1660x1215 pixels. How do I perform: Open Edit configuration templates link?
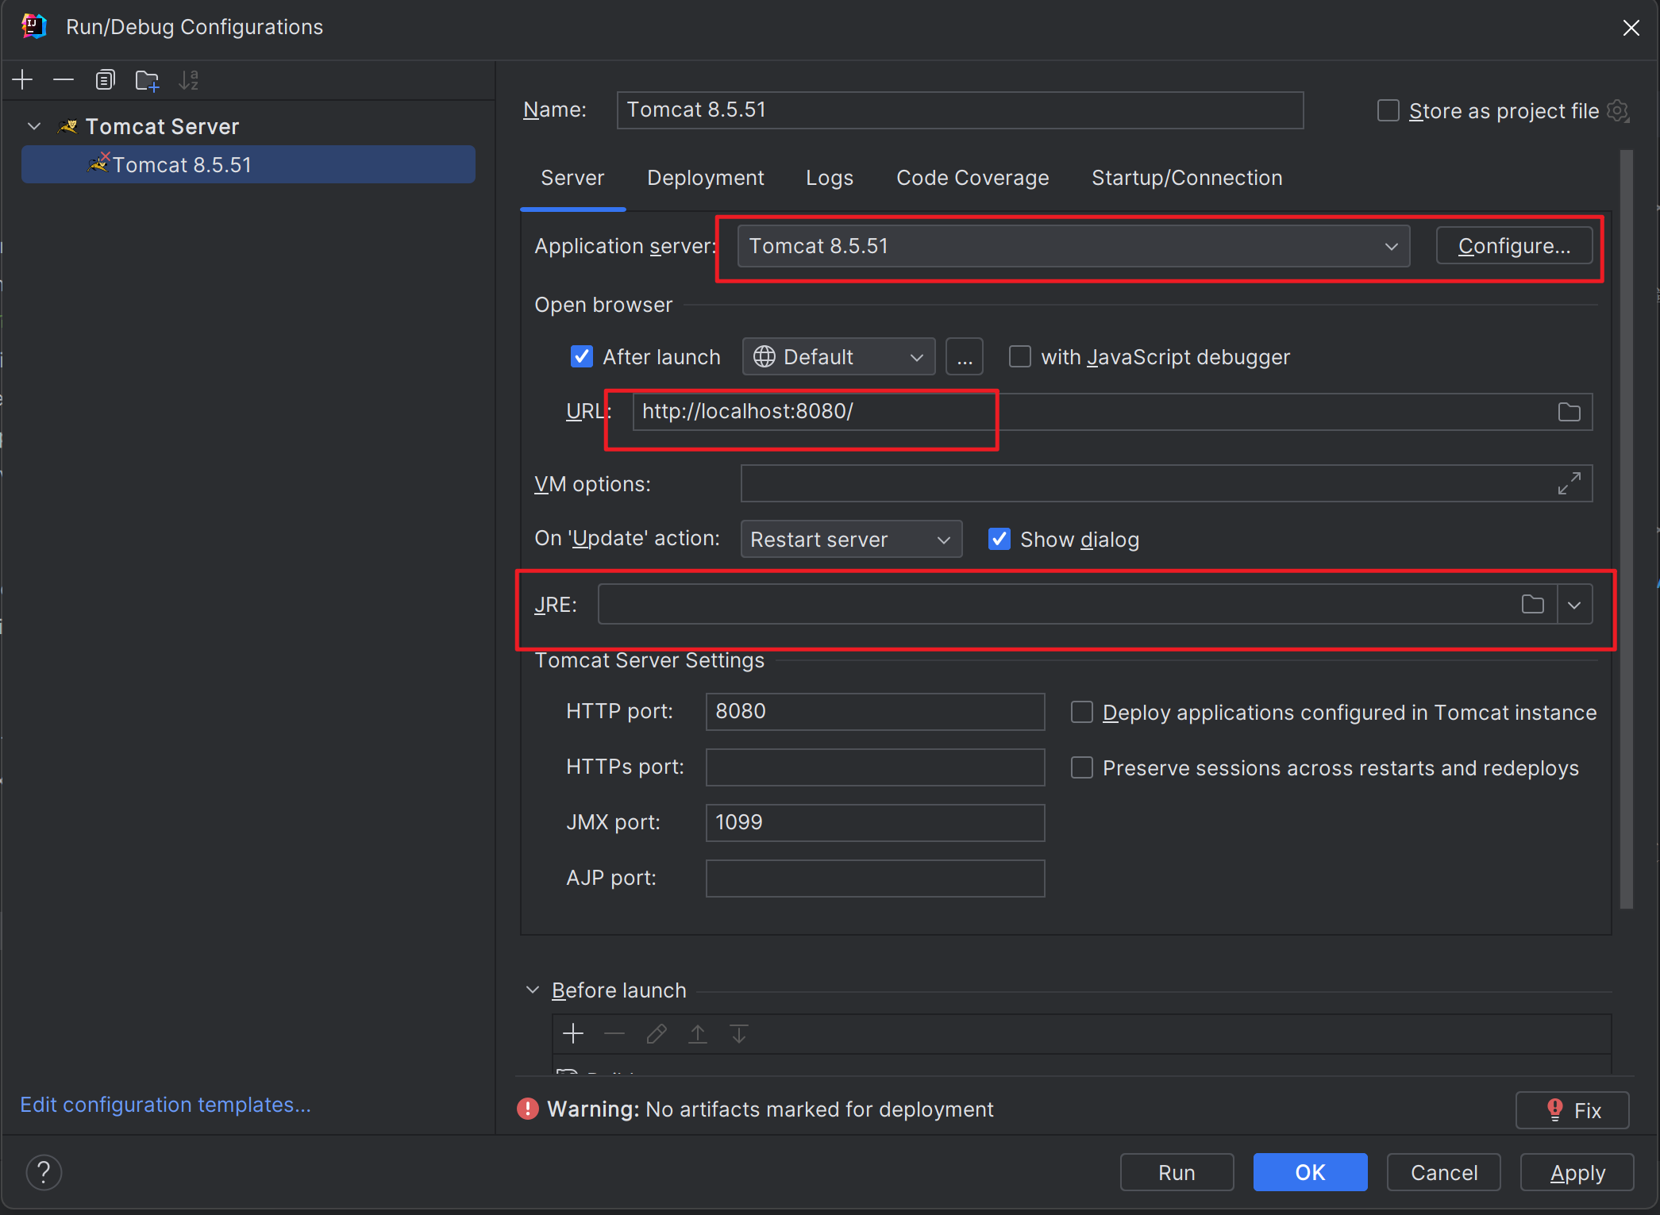pyautogui.click(x=165, y=1104)
